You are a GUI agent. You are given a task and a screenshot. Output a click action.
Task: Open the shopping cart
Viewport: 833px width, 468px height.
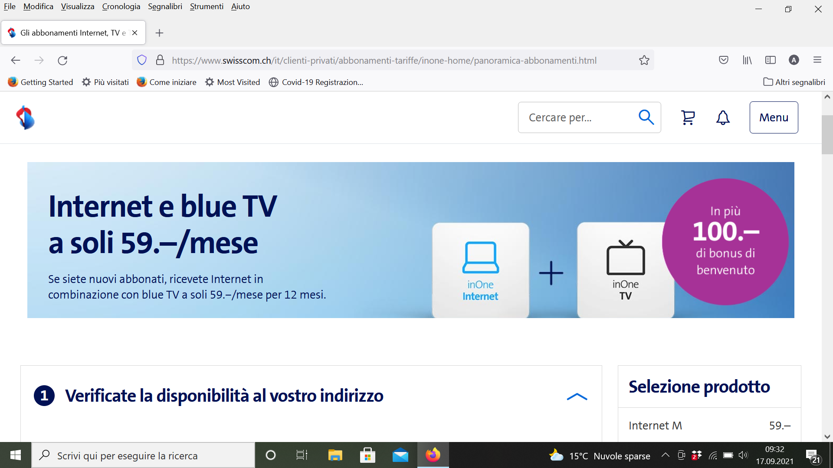tap(688, 117)
